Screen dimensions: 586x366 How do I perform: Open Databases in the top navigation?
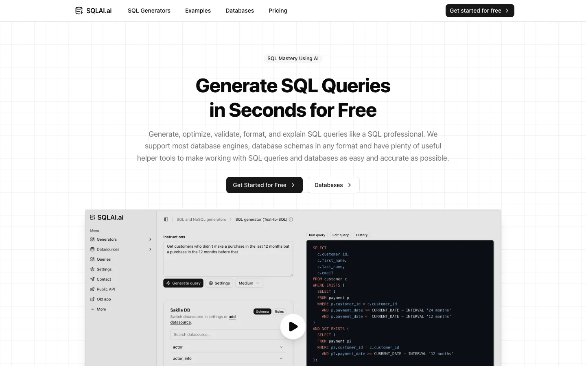(240, 11)
